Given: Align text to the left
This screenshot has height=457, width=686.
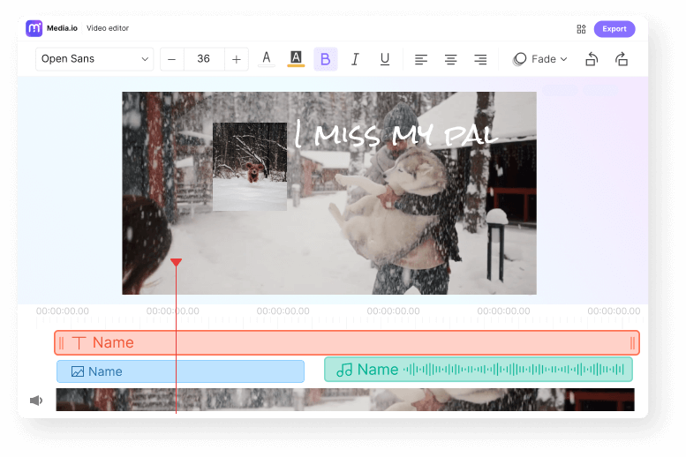Looking at the screenshot, I should [421, 59].
